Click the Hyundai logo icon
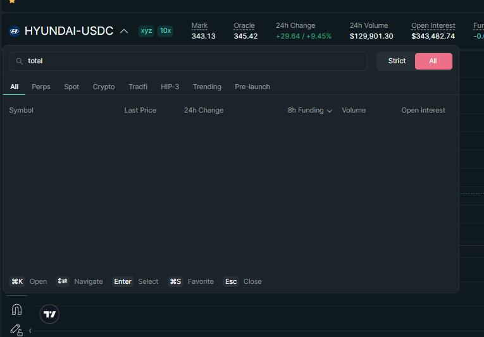Viewport: 484px width, 337px height. pos(14,31)
